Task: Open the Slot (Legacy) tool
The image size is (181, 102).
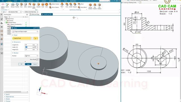Action: [x=99, y=6]
